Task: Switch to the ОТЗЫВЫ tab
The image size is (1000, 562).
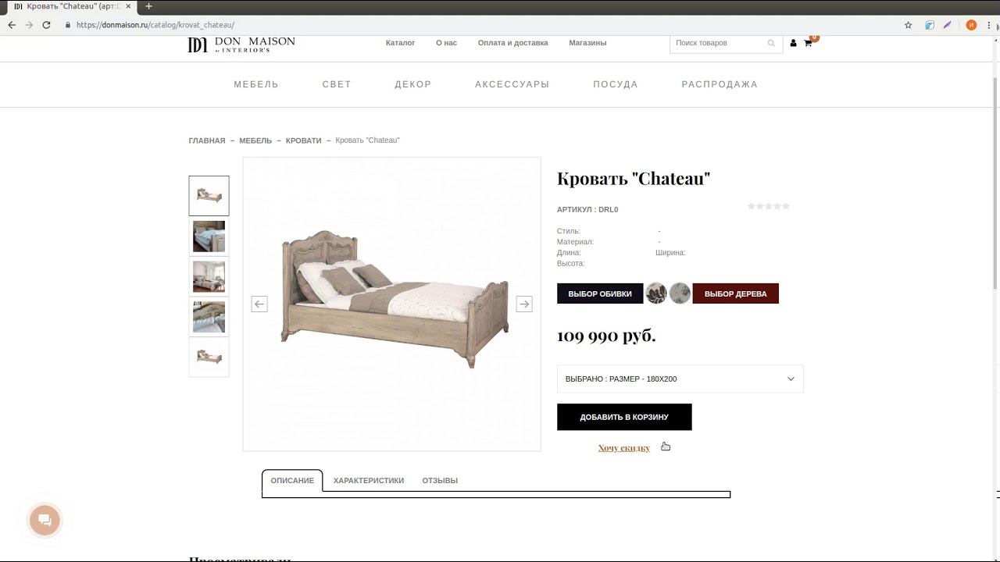Action: (440, 481)
